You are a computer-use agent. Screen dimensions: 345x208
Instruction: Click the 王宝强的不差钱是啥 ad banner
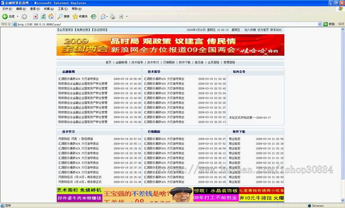click(x=148, y=195)
